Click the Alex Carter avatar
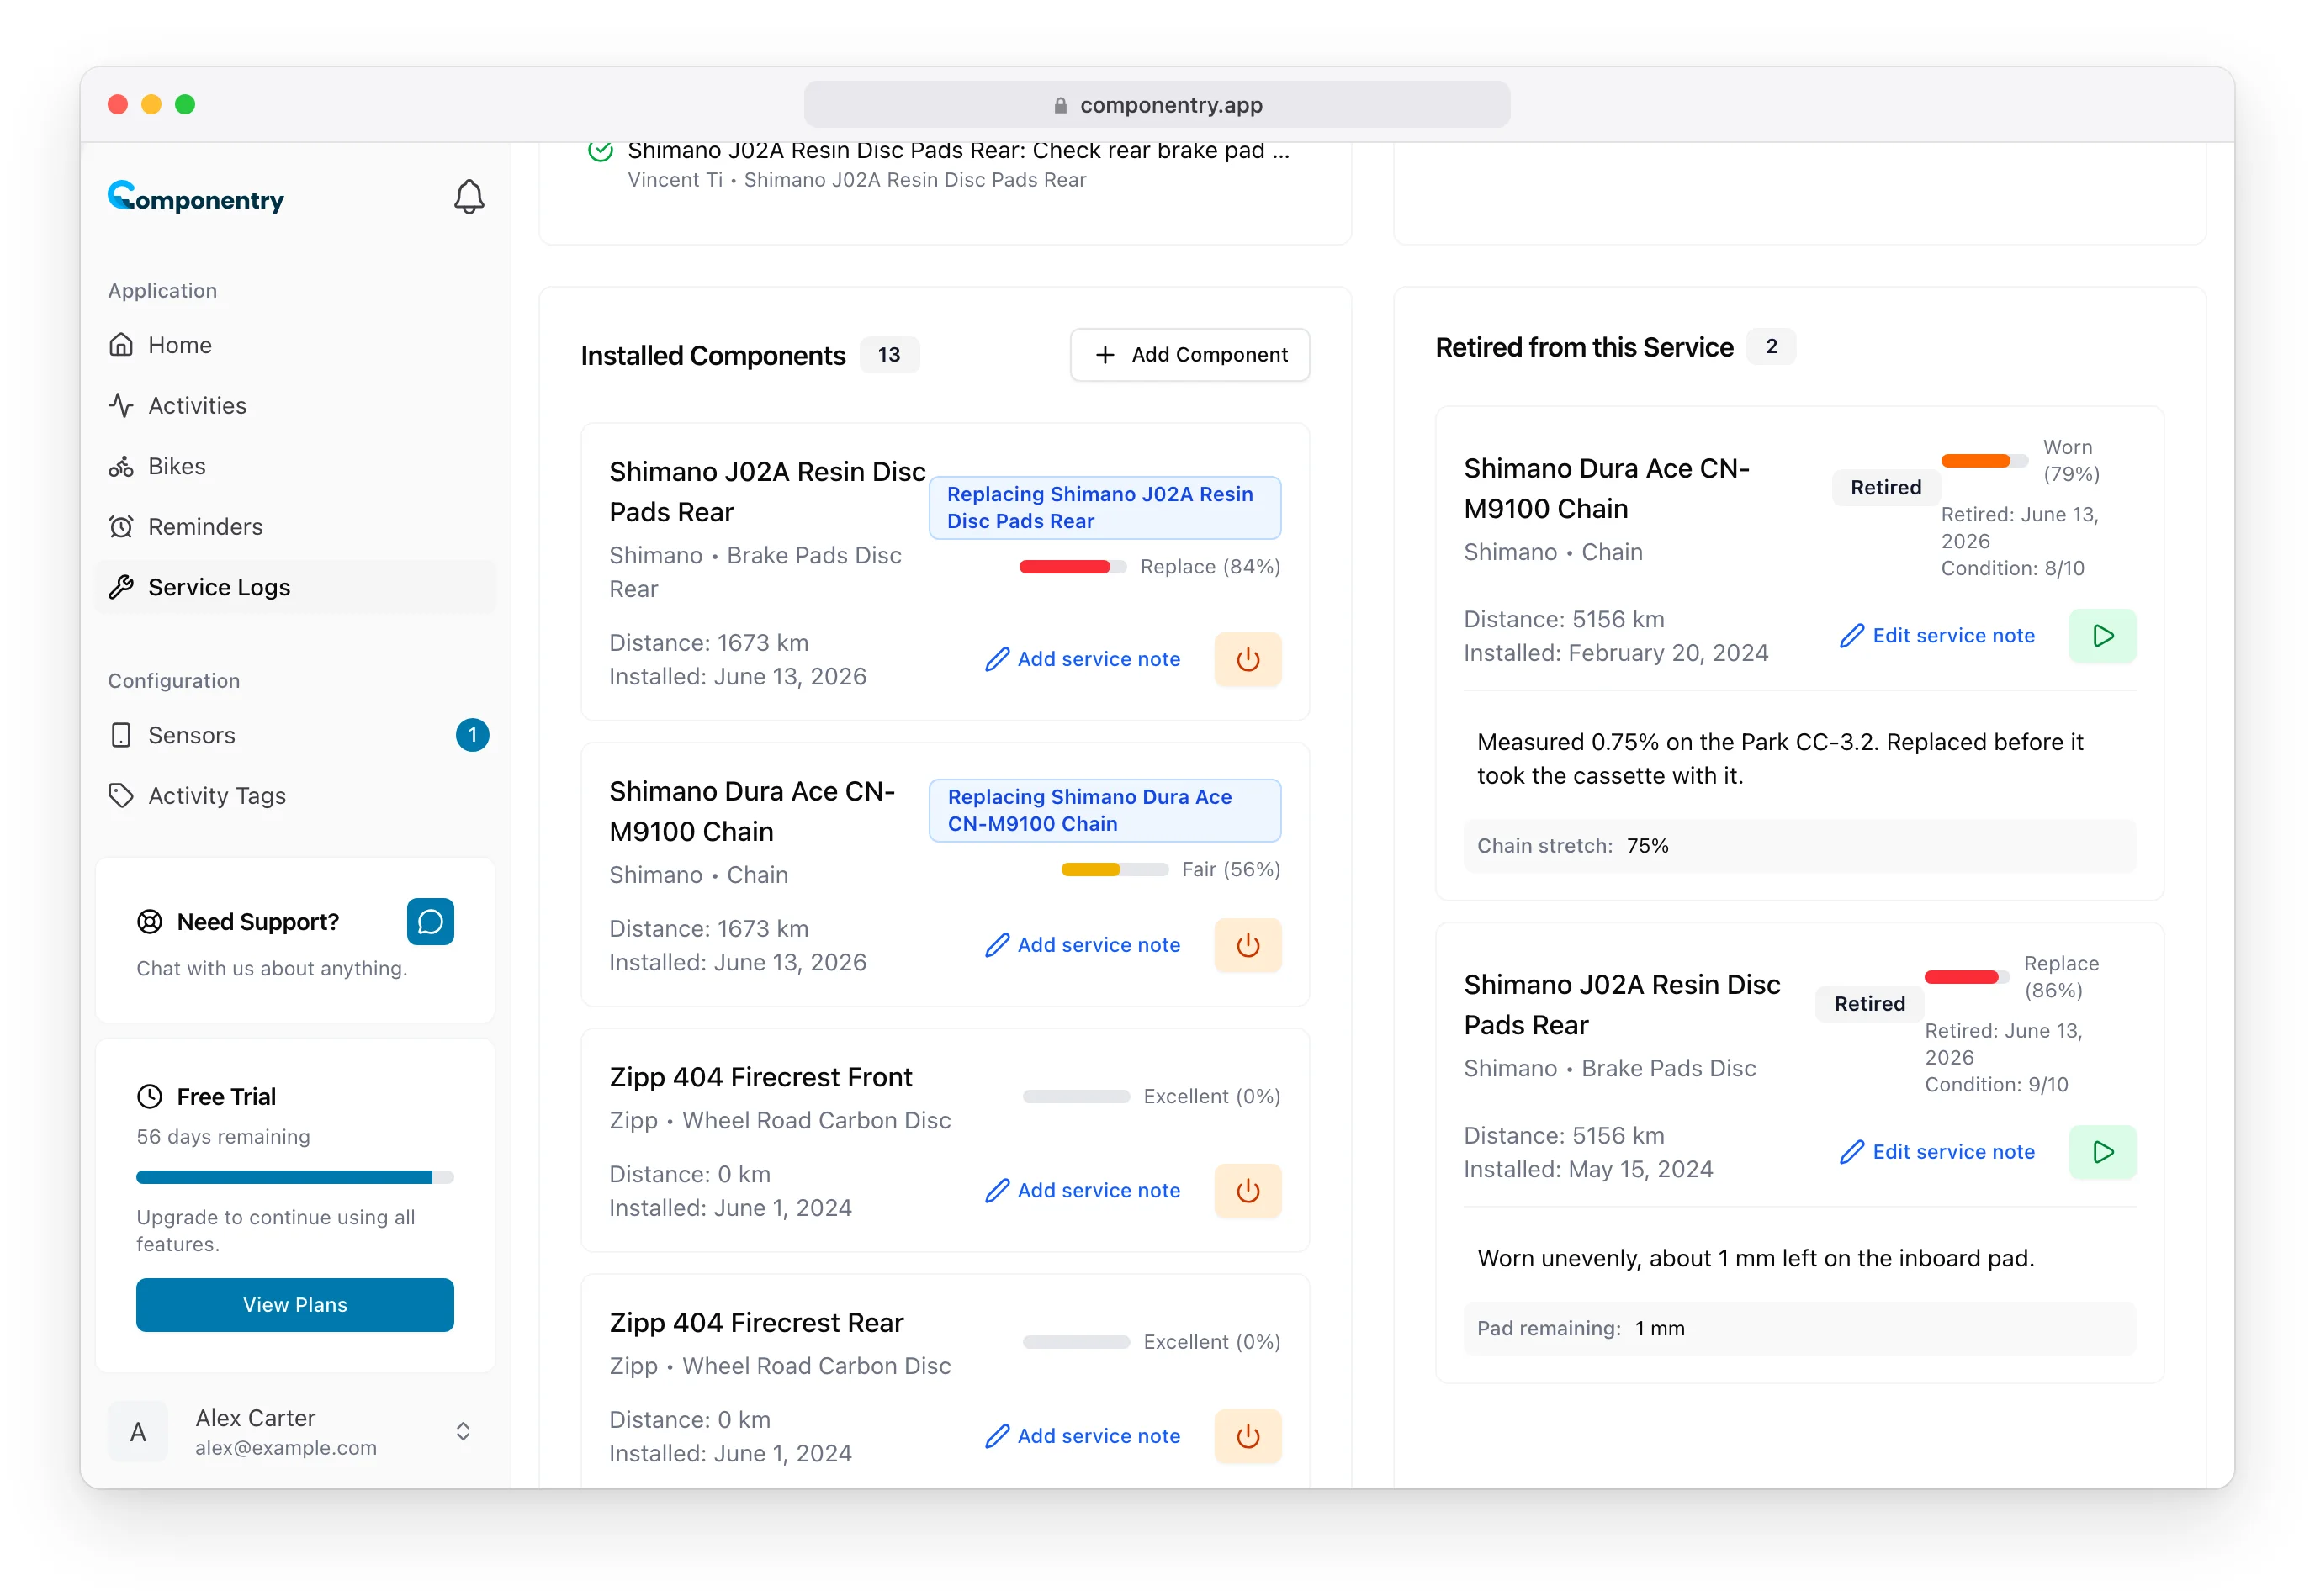The width and height of the screenshot is (2315, 1596). click(x=138, y=1432)
